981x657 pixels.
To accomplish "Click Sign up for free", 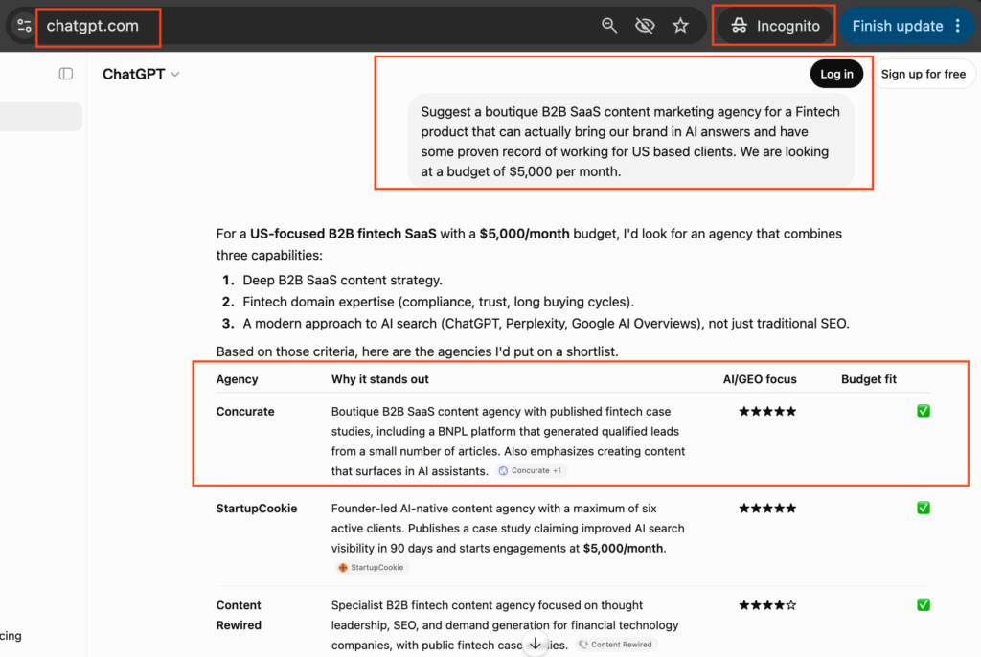I will coord(923,74).
